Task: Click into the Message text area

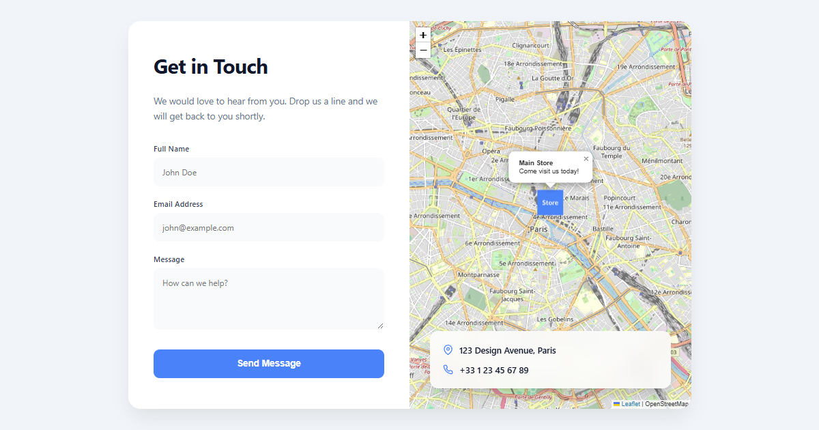Action: (x=269, y=299)
